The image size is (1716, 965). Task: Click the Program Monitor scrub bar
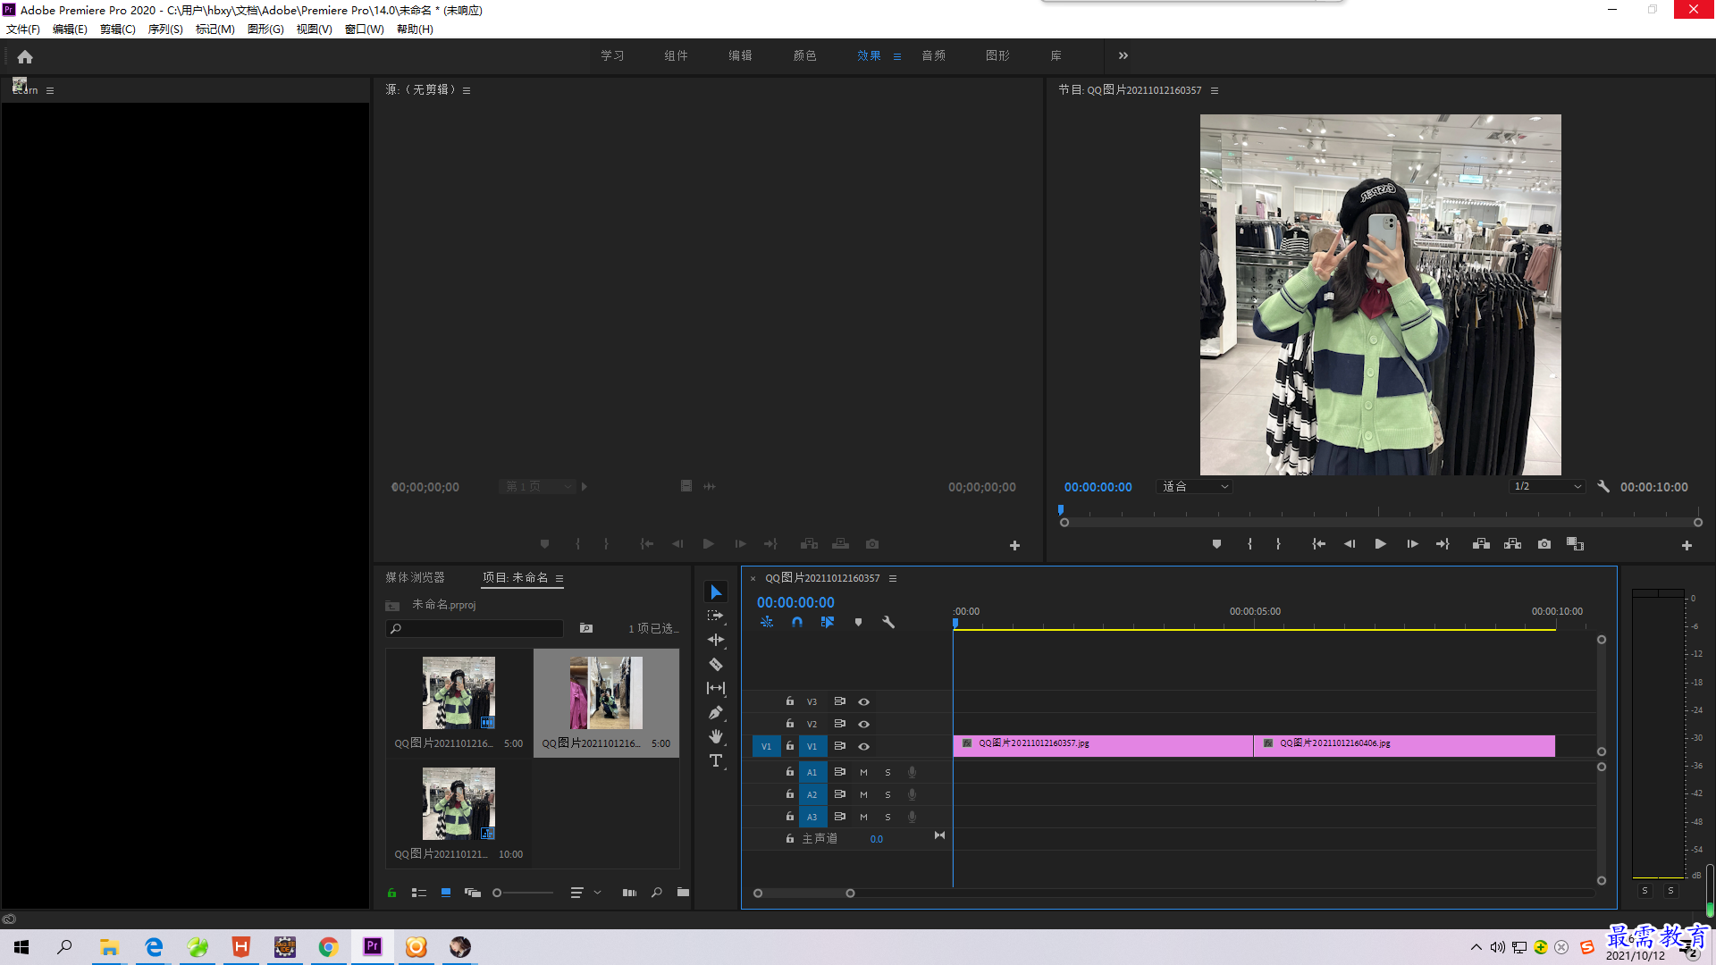1381,522
